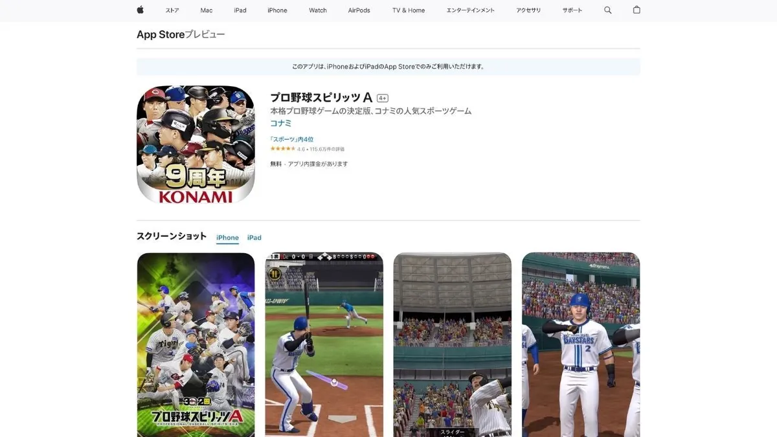The image size is (777, 437).
Task: Click the 4+ age rating badge
Action: [x=383, y=98]
